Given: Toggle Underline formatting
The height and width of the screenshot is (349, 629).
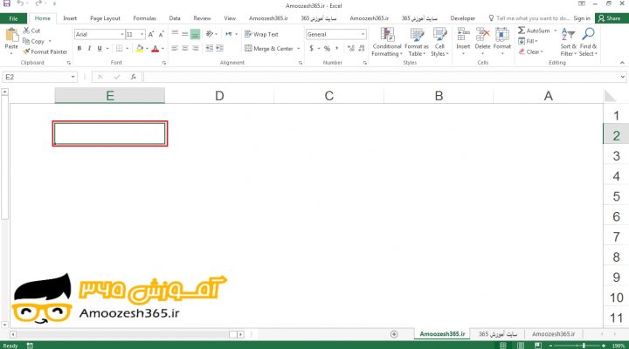Looking at the screenshot, I should [100, 49].
